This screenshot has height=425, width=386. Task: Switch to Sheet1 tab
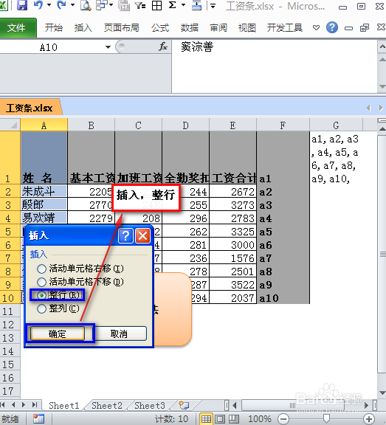pyautogui.click(x=64, y=406)
